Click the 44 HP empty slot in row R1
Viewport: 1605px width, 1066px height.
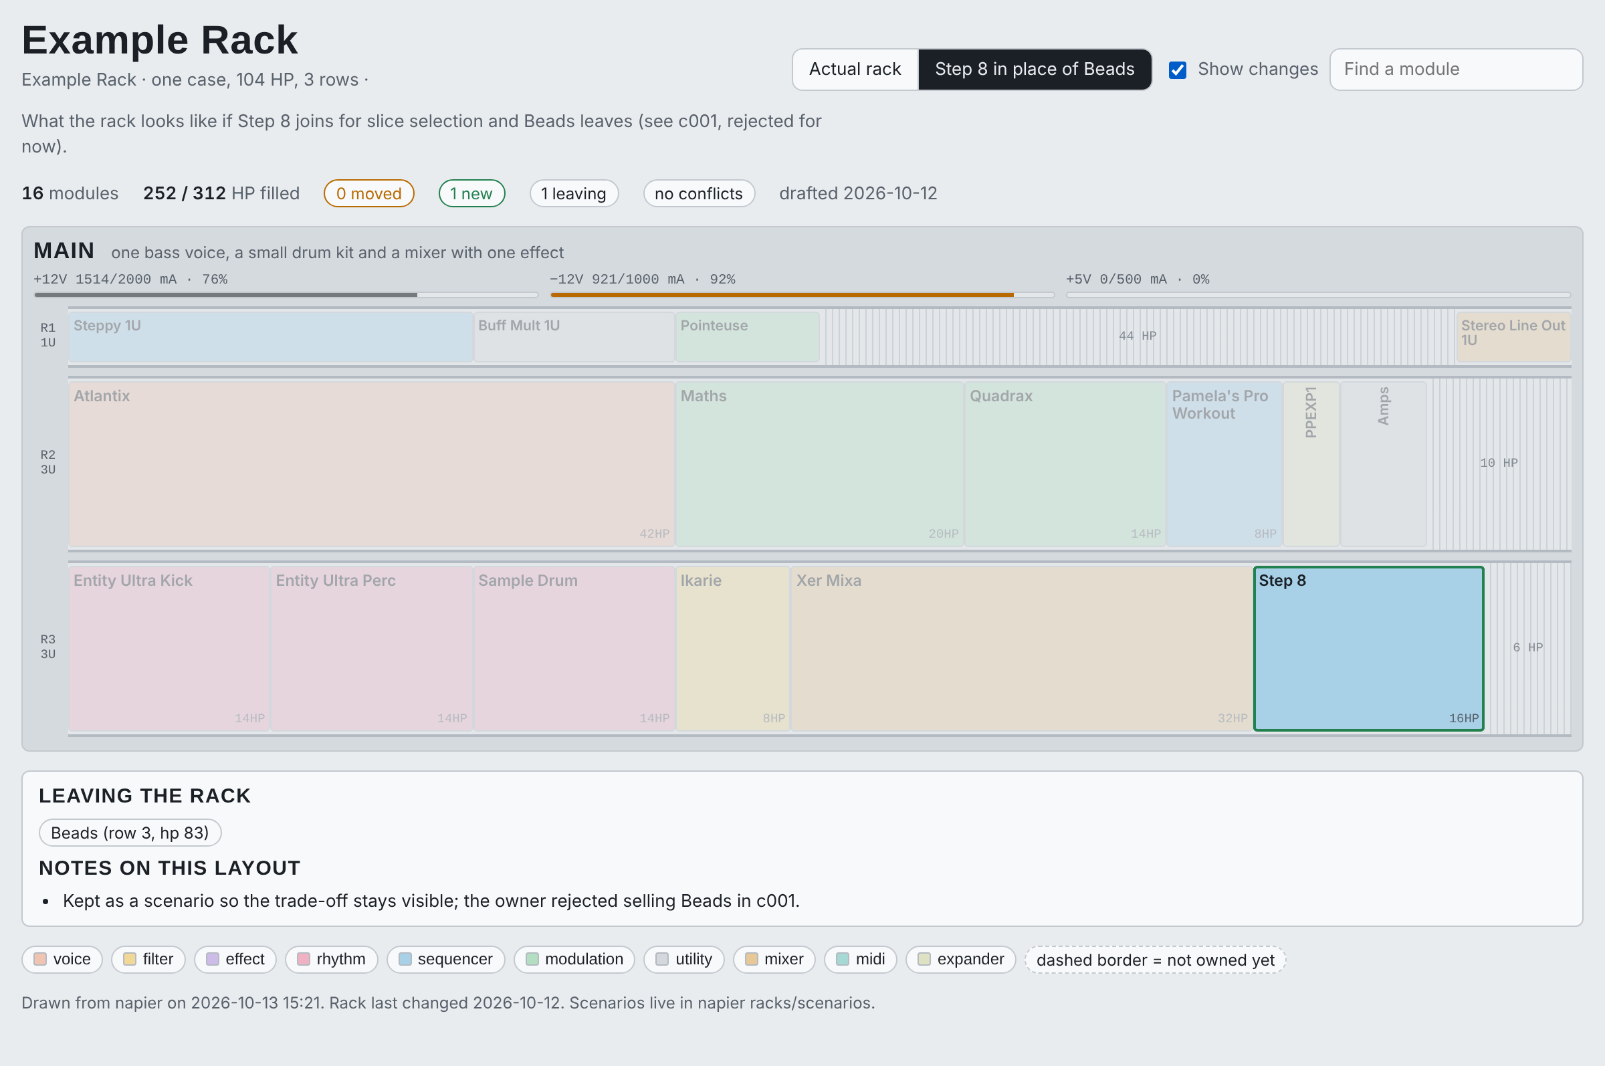coord(1138,336)
